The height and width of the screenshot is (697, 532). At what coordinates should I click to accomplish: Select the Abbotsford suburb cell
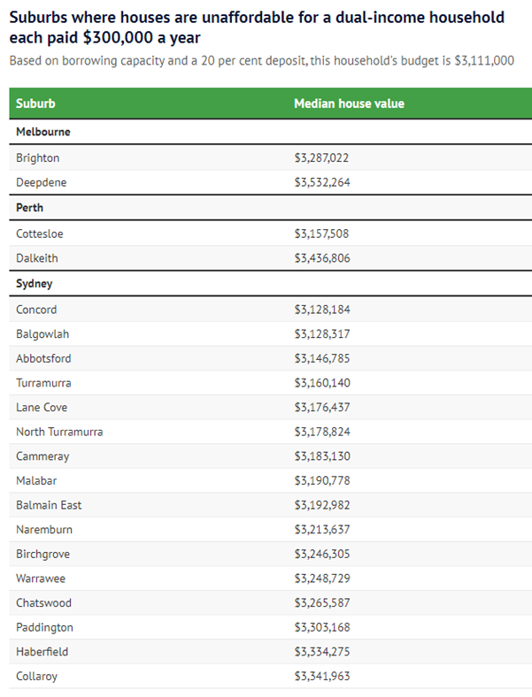43,359
